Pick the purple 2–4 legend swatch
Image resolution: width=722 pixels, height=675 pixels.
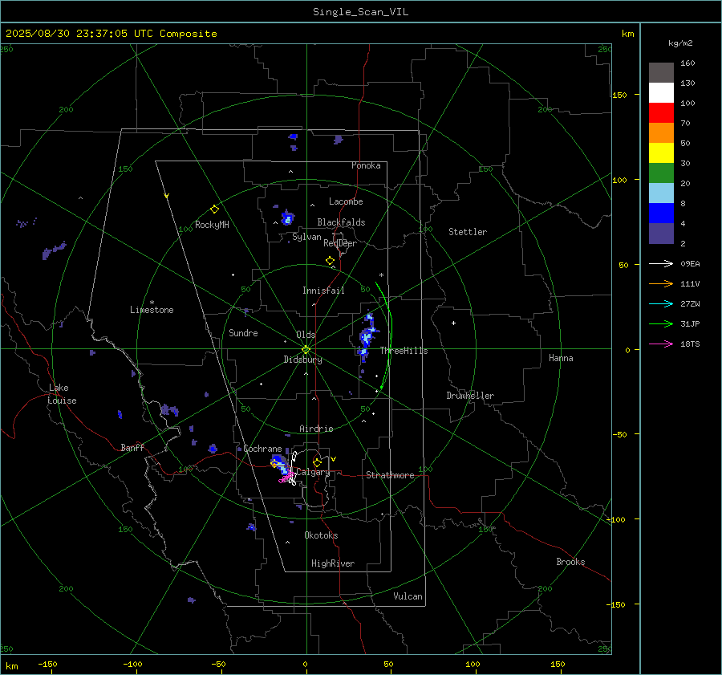[x=661, y=234]
